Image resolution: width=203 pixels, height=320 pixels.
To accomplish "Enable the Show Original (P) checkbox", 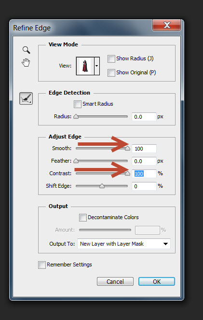I will coord(111,73).
